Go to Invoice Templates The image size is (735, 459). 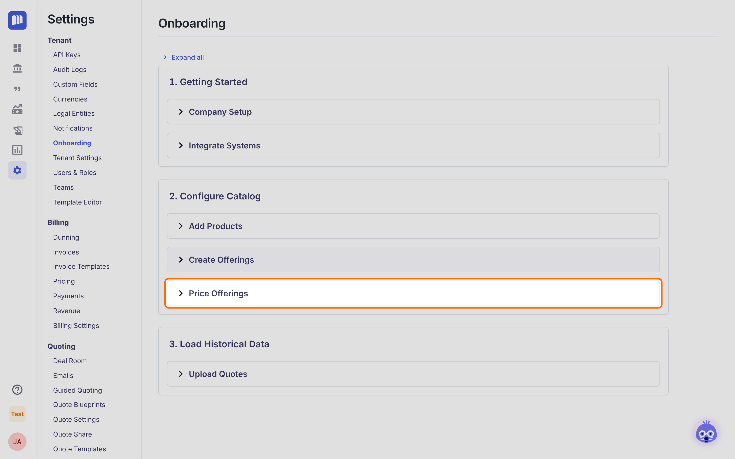coord(81,266)
